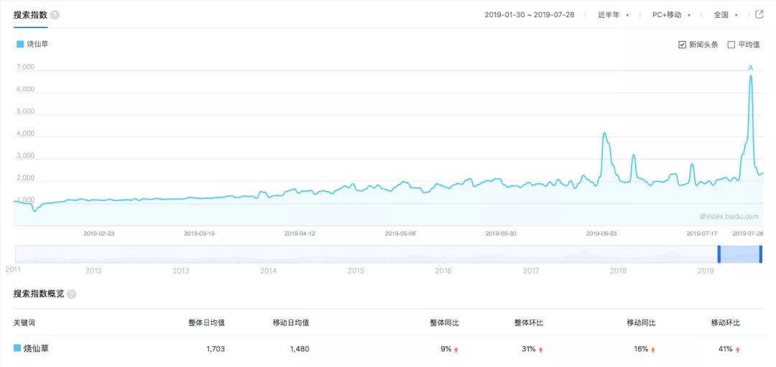Click the share/export icon at top right
The width and height of the screenshot is (776, 367).
point(759,14)
